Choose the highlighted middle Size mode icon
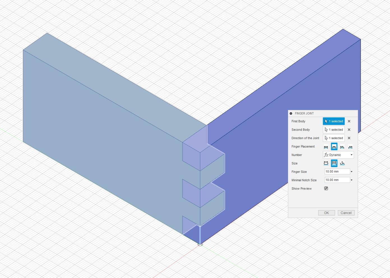390x278 pixels. tap(334, 163)
